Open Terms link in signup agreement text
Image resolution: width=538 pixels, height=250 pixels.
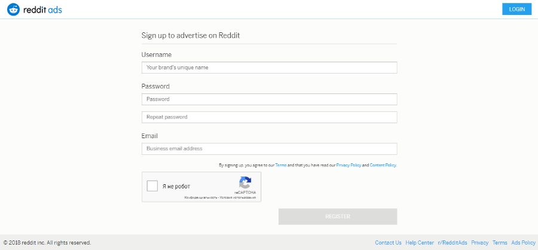(281, 165)
